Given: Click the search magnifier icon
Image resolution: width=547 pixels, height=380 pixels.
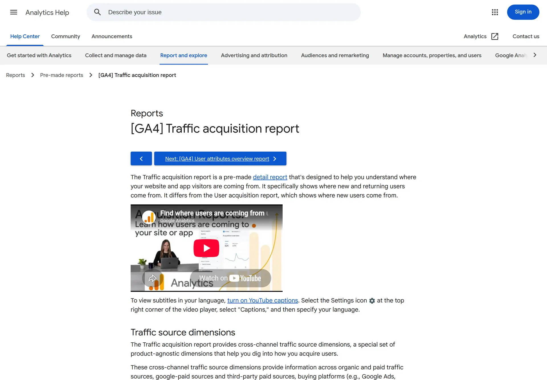Looking at the screenshot, I should pos(97,12).
